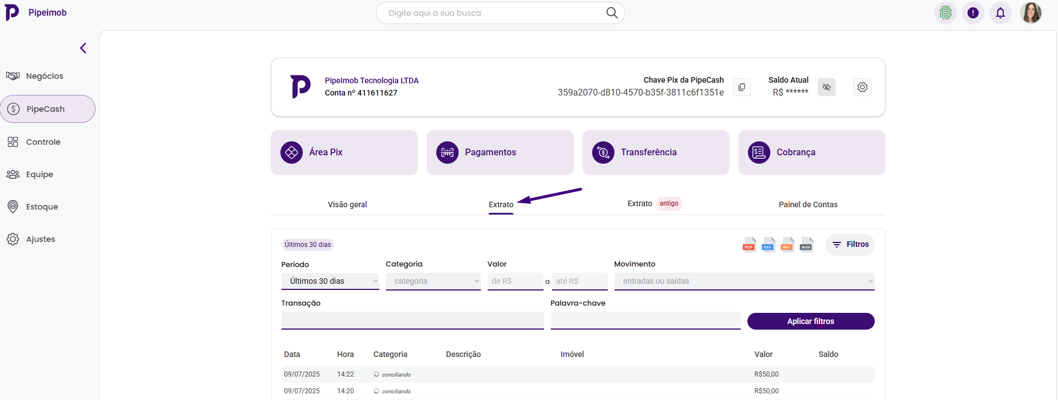Click the Cobrança invoice icon

759,152
